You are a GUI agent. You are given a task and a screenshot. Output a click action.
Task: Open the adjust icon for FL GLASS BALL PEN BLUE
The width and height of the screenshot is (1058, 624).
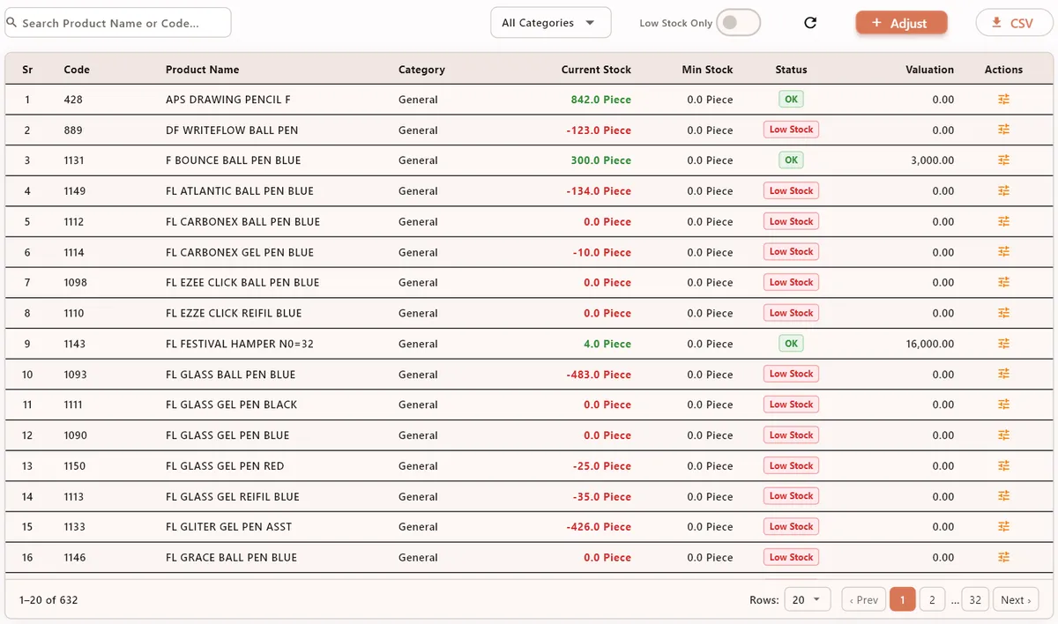[1003, 374]
